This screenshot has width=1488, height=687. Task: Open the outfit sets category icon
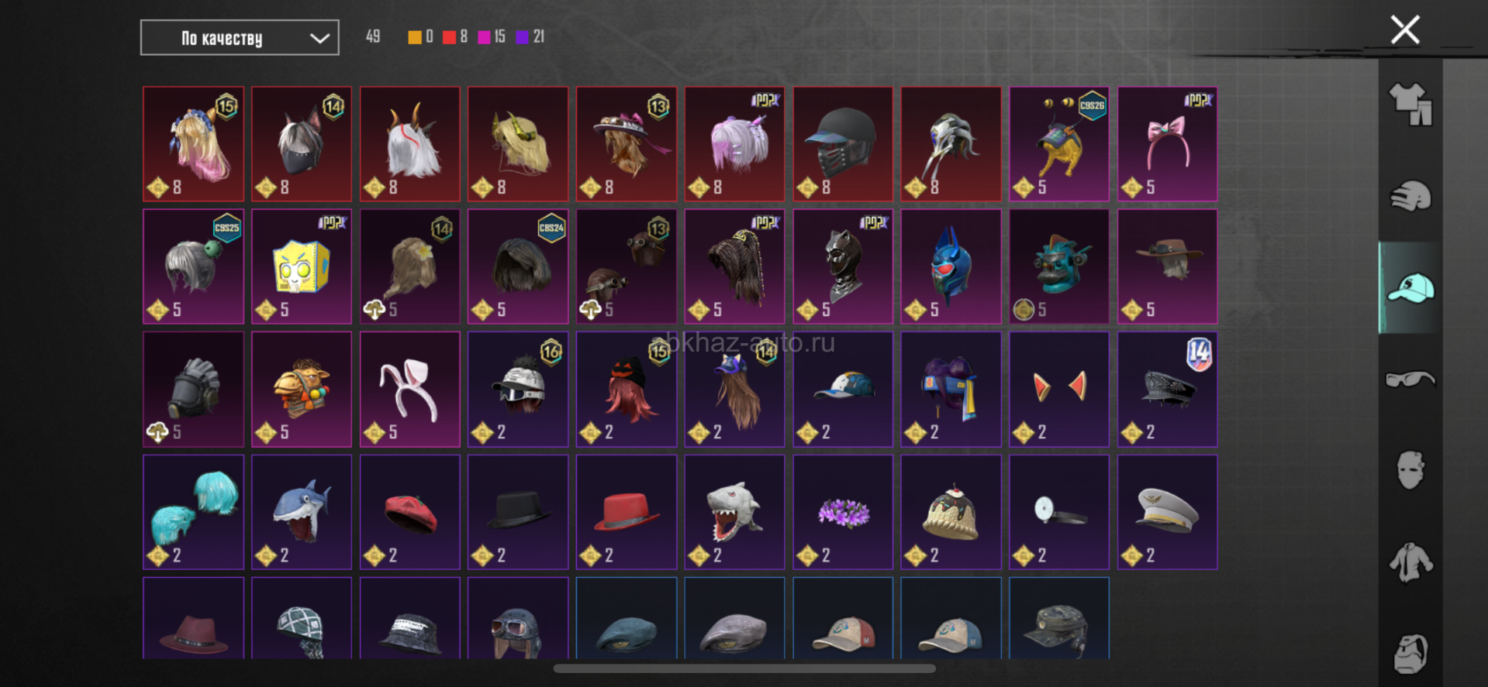click(1410, 105)
